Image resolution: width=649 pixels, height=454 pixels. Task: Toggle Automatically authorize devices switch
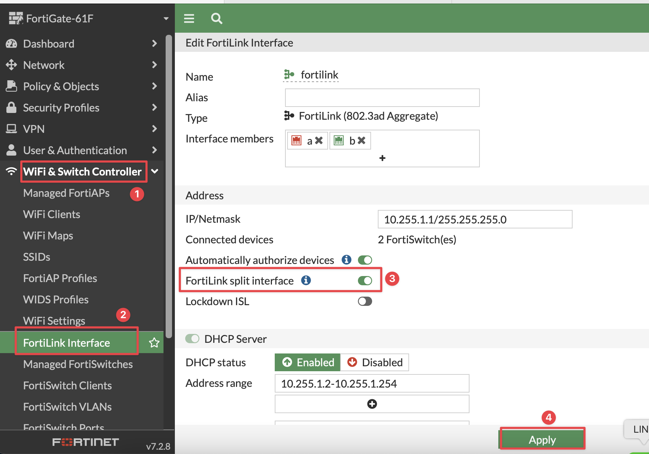click(365, 260)
